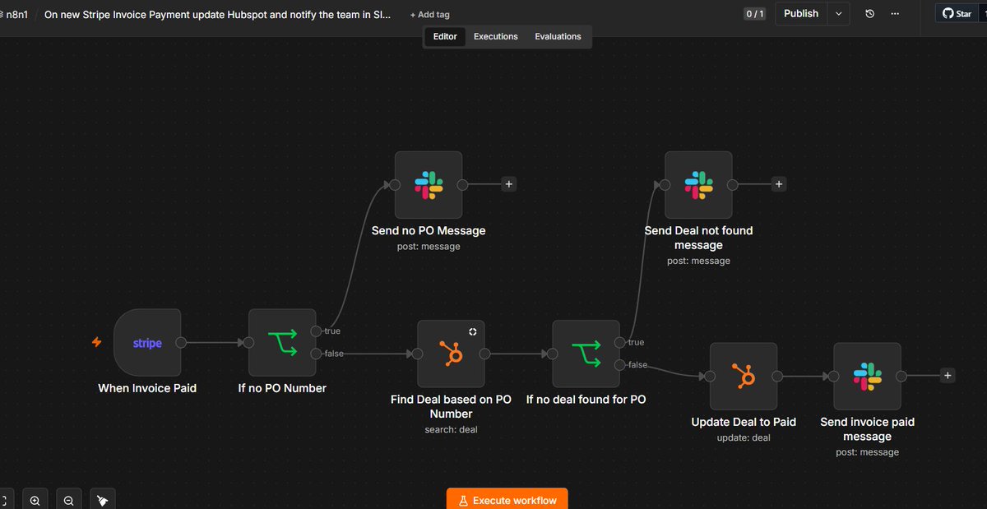Viewport: 987px width, 509px height.
Task: Click the small marker icon on the Find Deal node
Action: click(473, 331)
